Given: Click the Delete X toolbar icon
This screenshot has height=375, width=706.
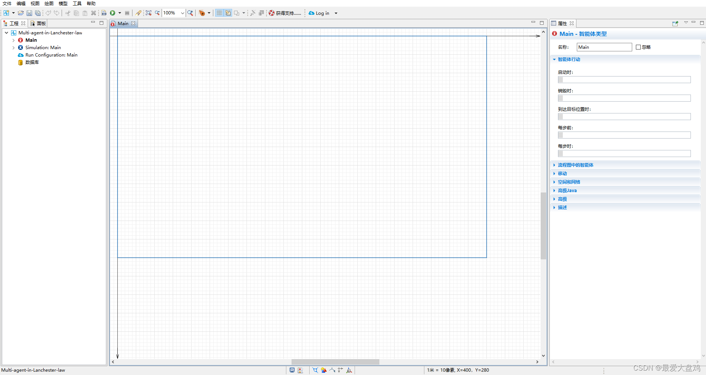Looking at the screenshot, I should point(93,13).
